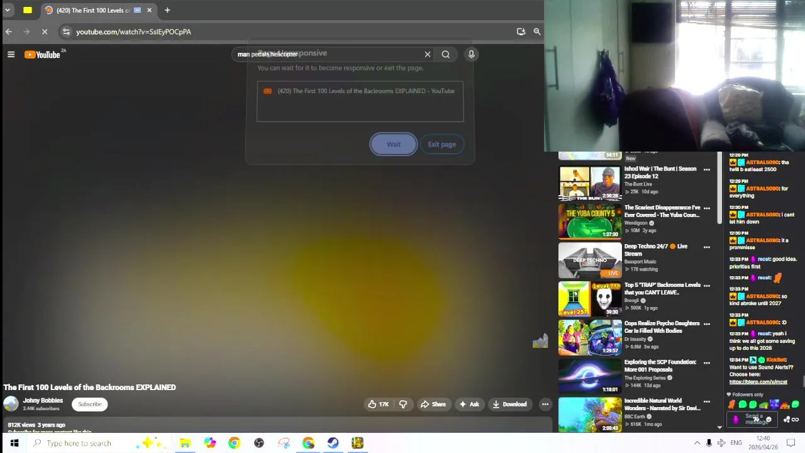Open options menu for Deep Techno stream

[x=707, y=247]
